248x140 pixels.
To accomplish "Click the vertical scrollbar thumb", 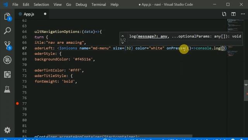I will coord(246,91).
